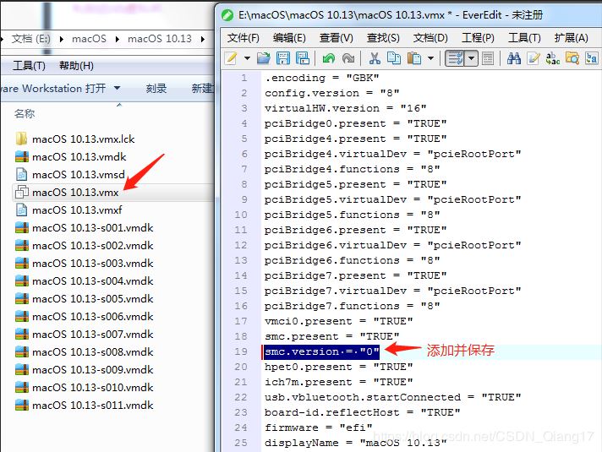Click the 名称 column header
Viewport: 602px width, 452px height.
(x=25, y=113)
